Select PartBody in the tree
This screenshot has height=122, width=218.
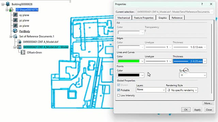click(25, 31)
